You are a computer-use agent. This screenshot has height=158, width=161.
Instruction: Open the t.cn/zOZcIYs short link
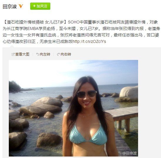click(x=89, y=41)
